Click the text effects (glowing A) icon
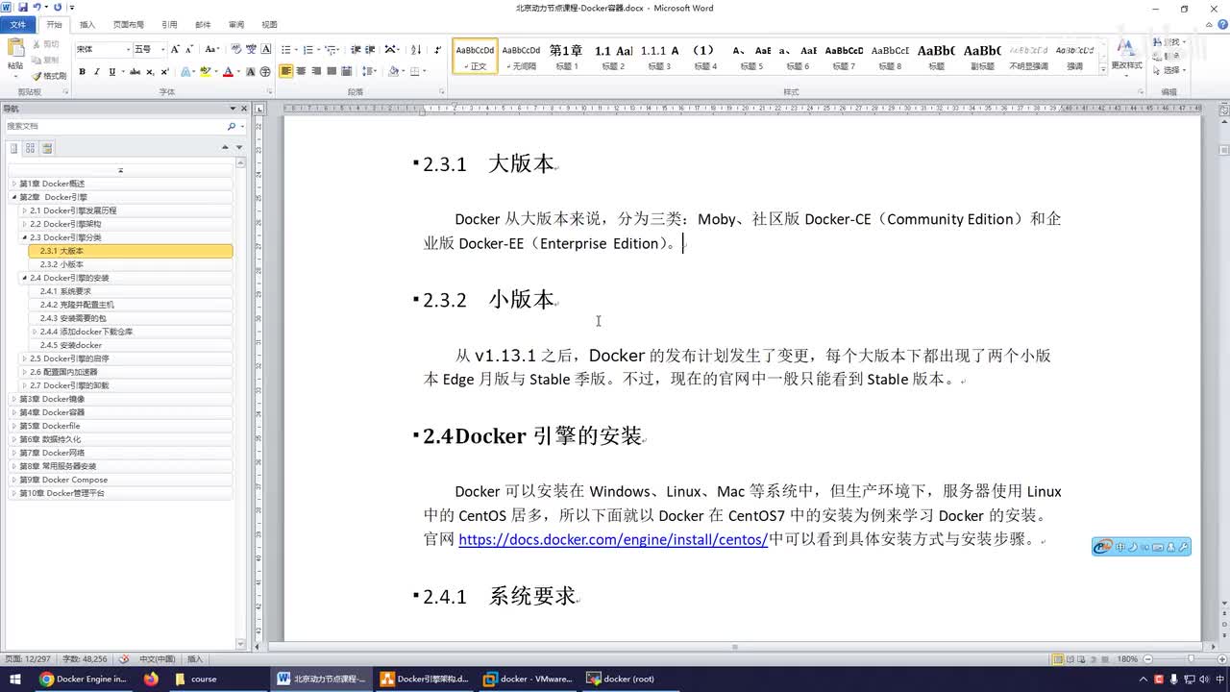Image resolution: width=1230 pixels, height=692 pixels. (x=185, y=71)
